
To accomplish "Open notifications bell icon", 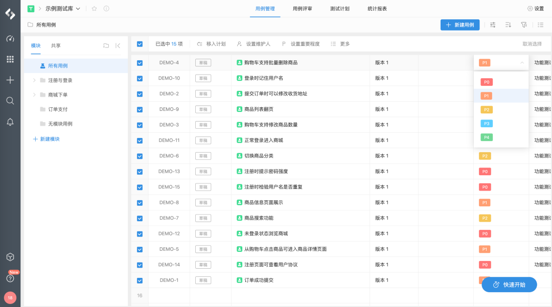I will tap(10, 122).
